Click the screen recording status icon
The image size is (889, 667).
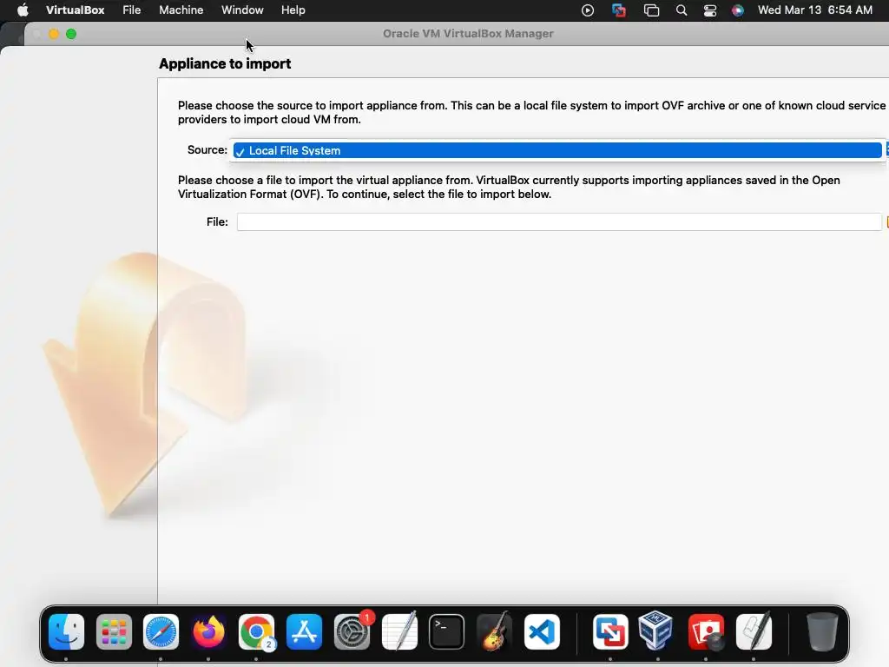coord(588,10)
